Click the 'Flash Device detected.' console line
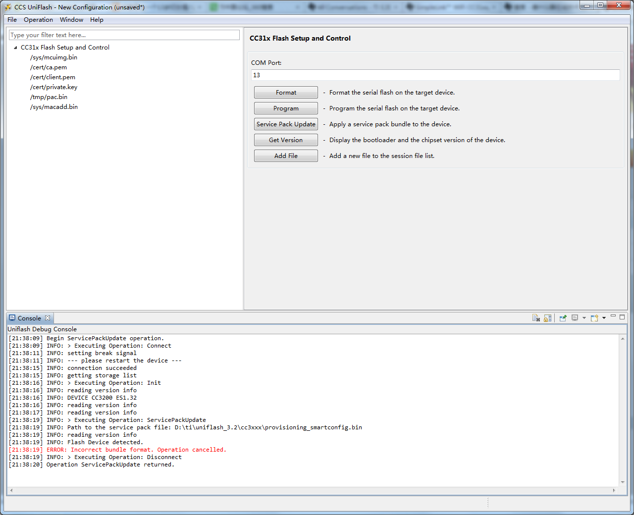The width and height of the screenshot is (634, 515). pyautogui.click(x=76, y=442)
